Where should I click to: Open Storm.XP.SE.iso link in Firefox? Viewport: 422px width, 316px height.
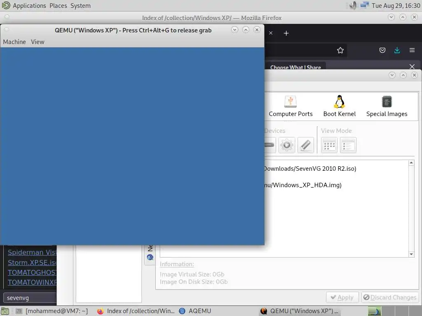pyautogui.click(x=32, y=262)
